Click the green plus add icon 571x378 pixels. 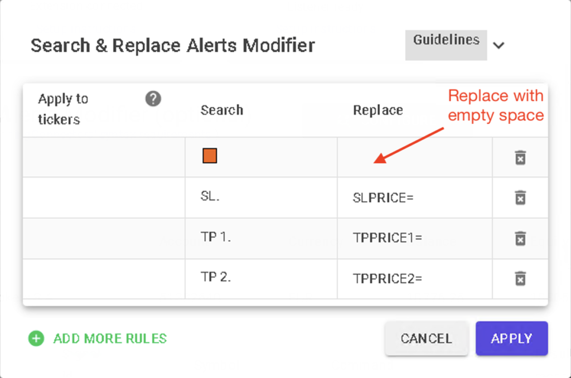36,338
